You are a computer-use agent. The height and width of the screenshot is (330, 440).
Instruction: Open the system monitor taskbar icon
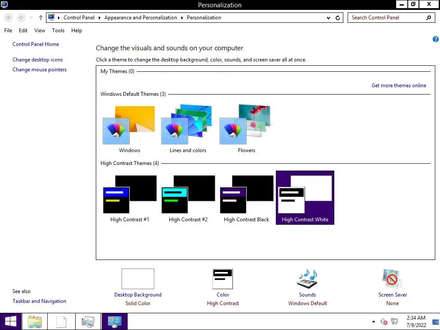point(88,322)
